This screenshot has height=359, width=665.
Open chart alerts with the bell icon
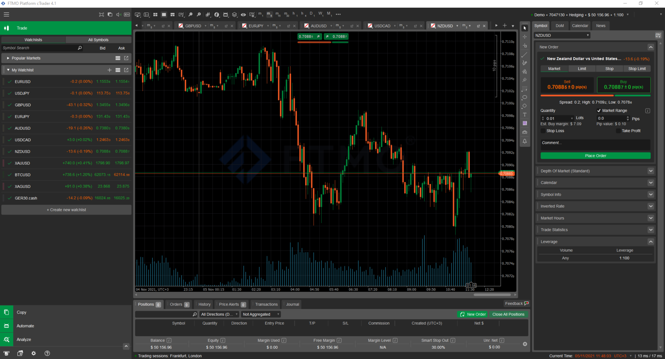(x=525, y=141)
